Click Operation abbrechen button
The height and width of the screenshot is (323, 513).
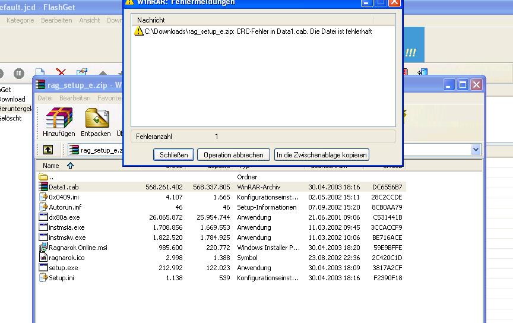[x=233, y=155]
